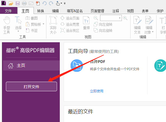Click 向右旋转 rotate right
Screen dimensions: 166x122
103,30
